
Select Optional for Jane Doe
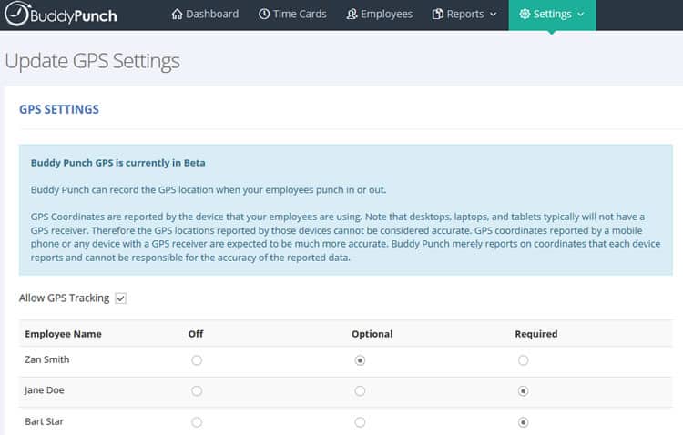(360, 391)
